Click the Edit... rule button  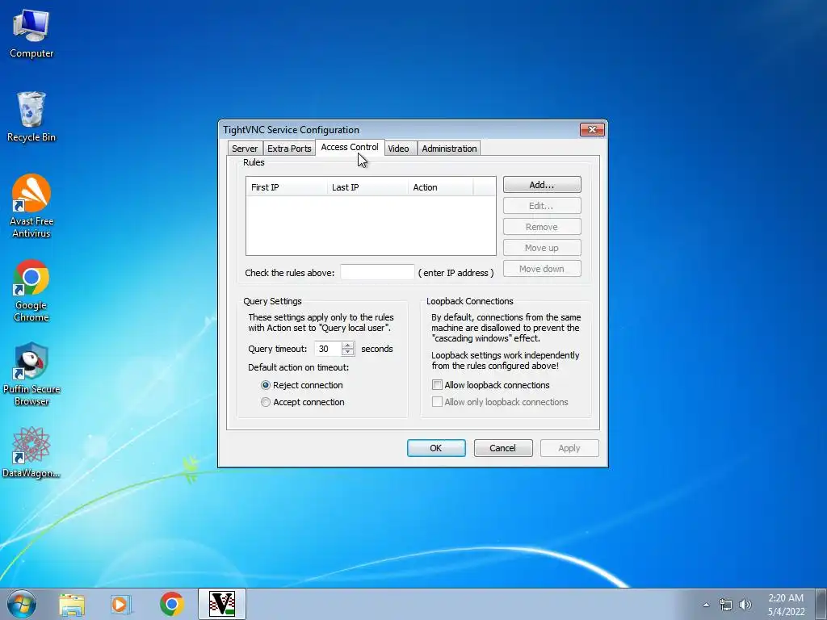542,206
